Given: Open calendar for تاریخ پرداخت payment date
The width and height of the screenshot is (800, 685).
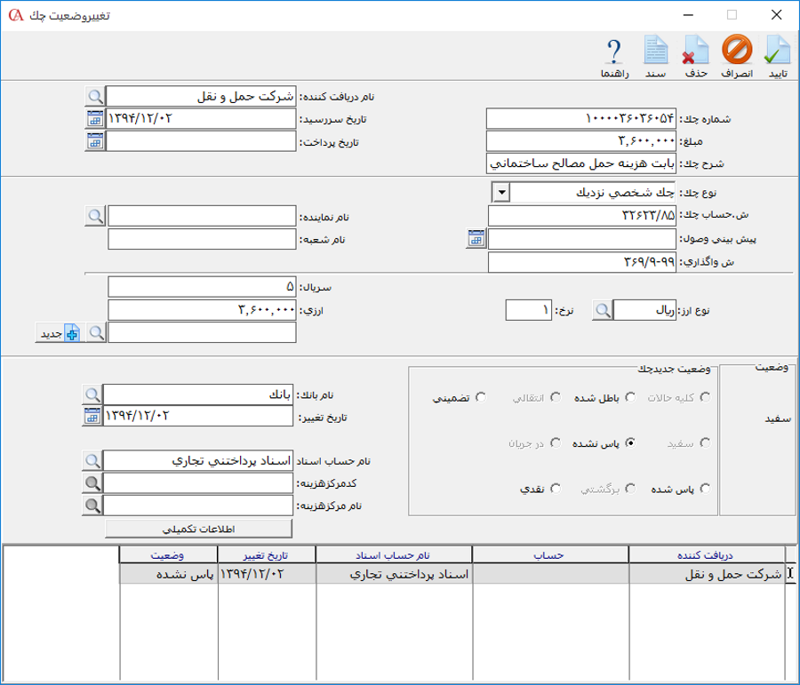Looking at the screenshot, I should pyautogui.click(x=95, y=140).
